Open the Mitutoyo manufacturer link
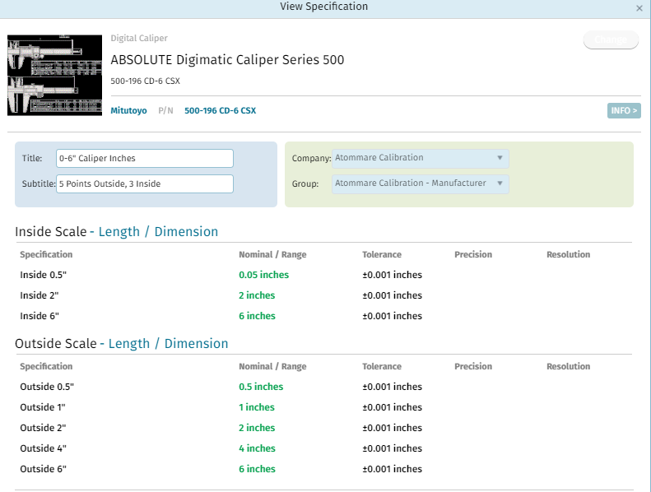Image resolution: width=651 pixels, height=492 pixels. pos(128,110)
